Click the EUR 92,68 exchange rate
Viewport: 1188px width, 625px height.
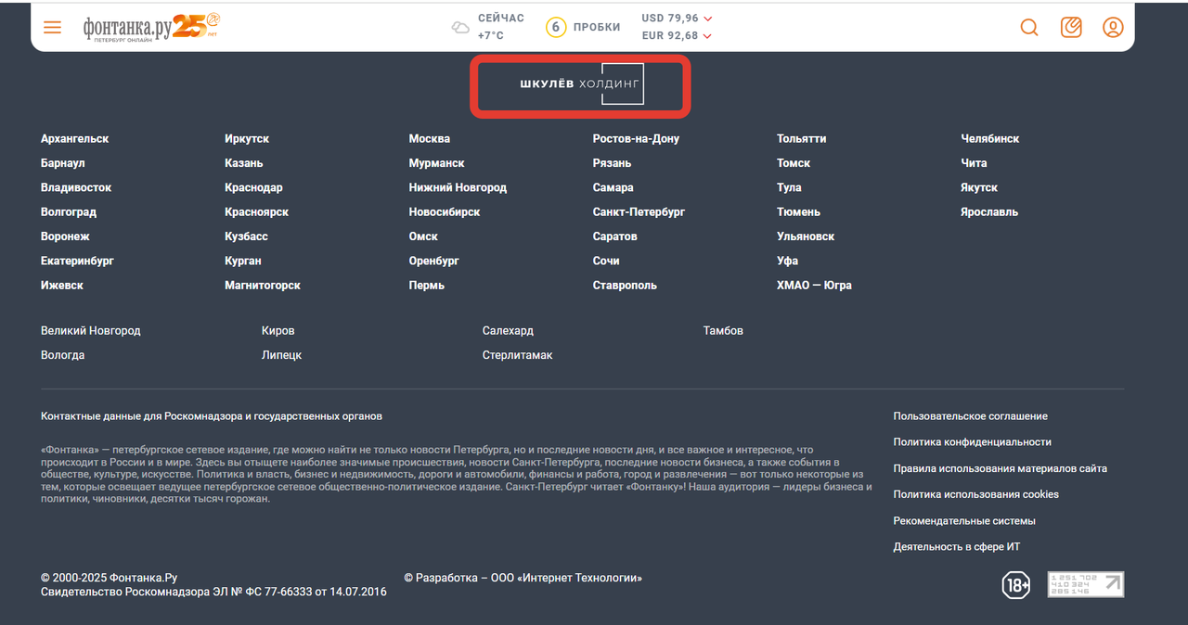[677, 36]
